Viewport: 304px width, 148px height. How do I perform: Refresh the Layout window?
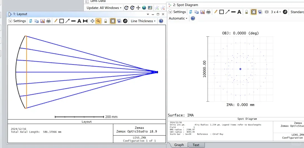pyautogui.click(x=31, y=21)
